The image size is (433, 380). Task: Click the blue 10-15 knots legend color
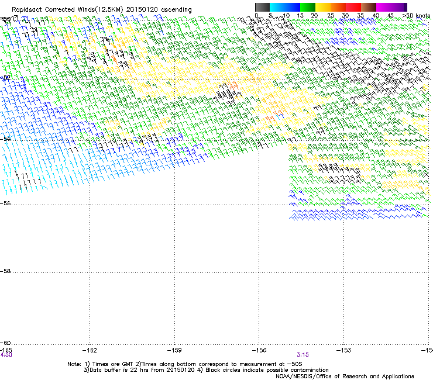pyautogui.click(x=293, y=7)
